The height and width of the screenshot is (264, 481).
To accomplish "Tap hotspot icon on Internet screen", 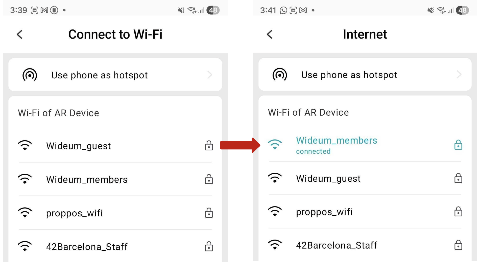I will point(280,75).
